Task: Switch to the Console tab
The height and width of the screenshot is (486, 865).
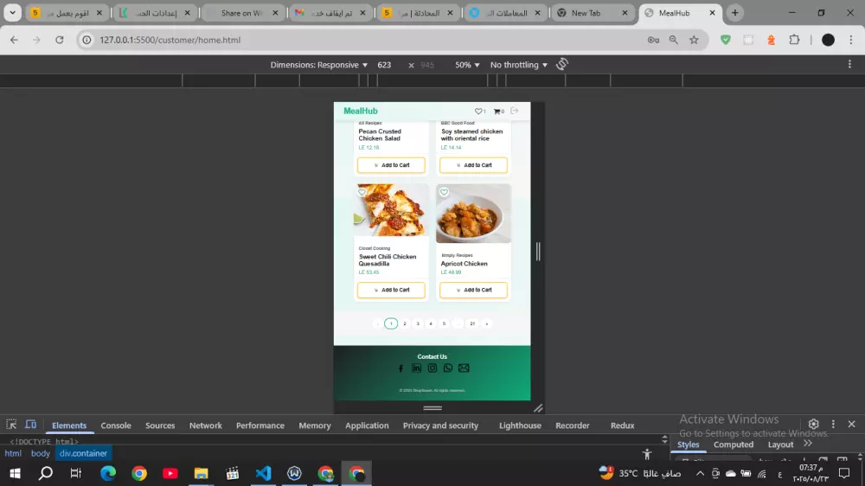Action: coord(116,425)
